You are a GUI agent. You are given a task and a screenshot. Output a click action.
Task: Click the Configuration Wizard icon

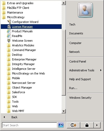point(9,22)
